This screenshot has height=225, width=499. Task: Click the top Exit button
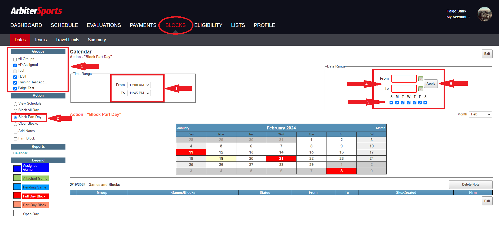pos(487,54)
